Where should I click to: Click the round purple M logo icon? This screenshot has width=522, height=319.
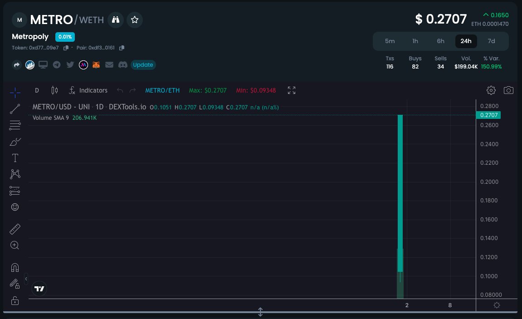(x=83, y=64)
